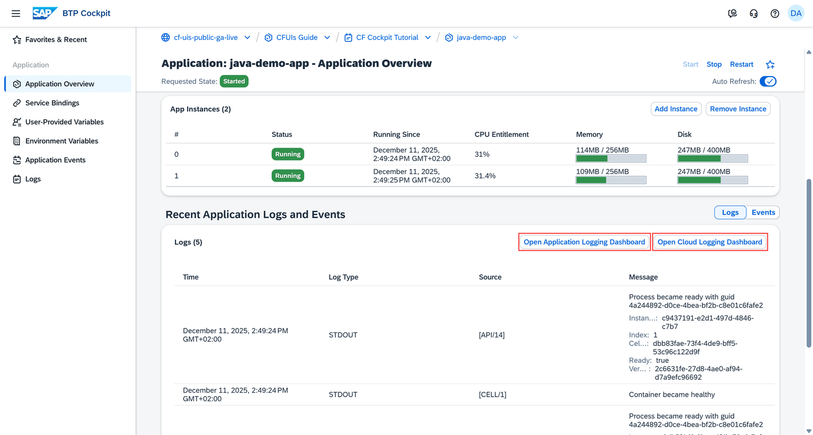Click the User-Provided Variables icon
The width and height of the screenshot is (813, 435).
point(17,122)
